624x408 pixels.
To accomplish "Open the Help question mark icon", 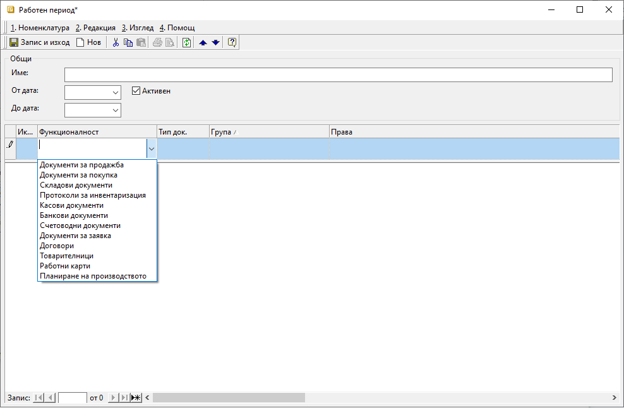I will 232,43.
